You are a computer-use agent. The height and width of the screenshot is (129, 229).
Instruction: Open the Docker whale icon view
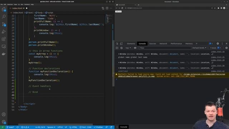coord(4,54)
